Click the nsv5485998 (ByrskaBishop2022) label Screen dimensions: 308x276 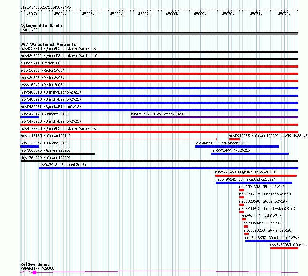click(51, 99)
